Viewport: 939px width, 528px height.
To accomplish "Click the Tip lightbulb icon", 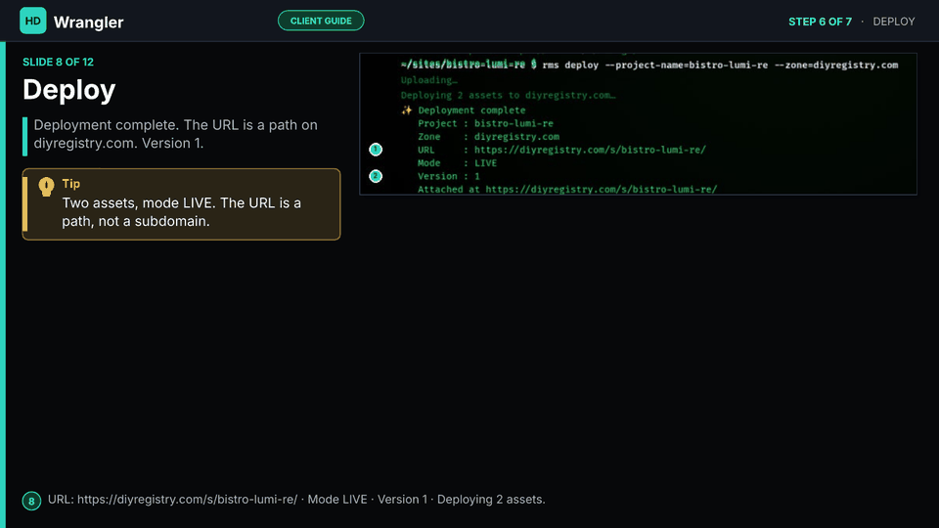I will 46,187.
